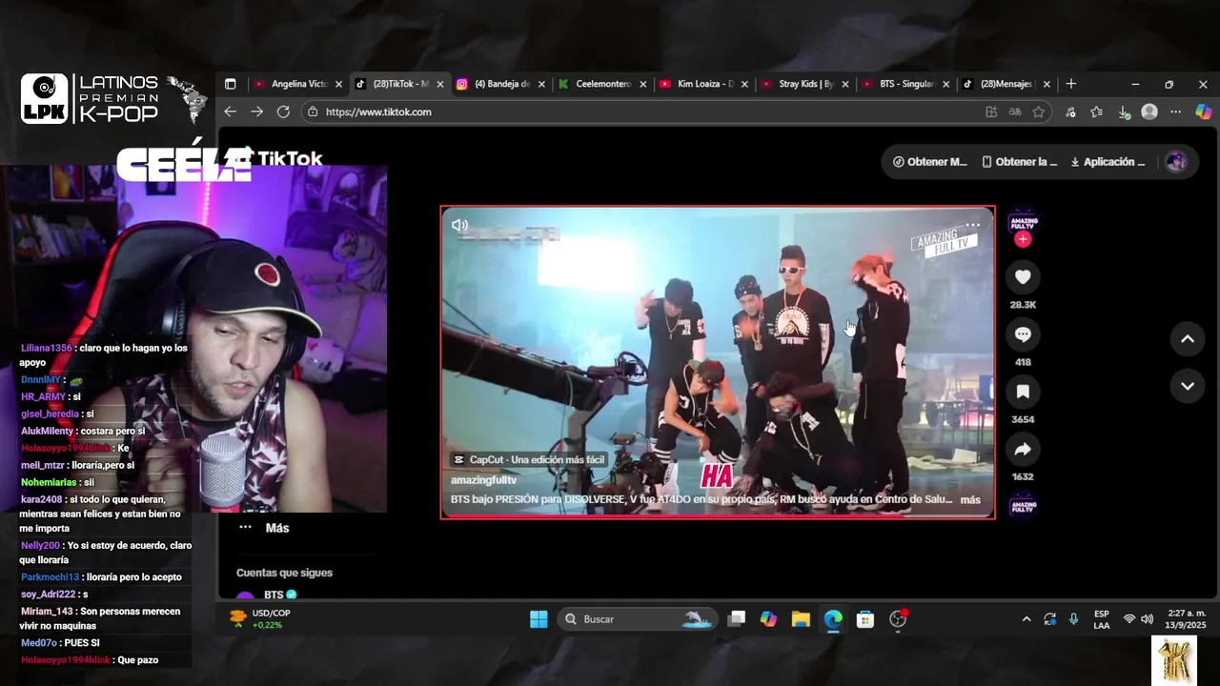Expand the caption by clicking más
The image size is (1220, 686).
point(970,499)
